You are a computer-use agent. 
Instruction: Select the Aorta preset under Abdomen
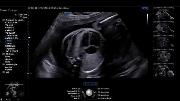point(8,57)
